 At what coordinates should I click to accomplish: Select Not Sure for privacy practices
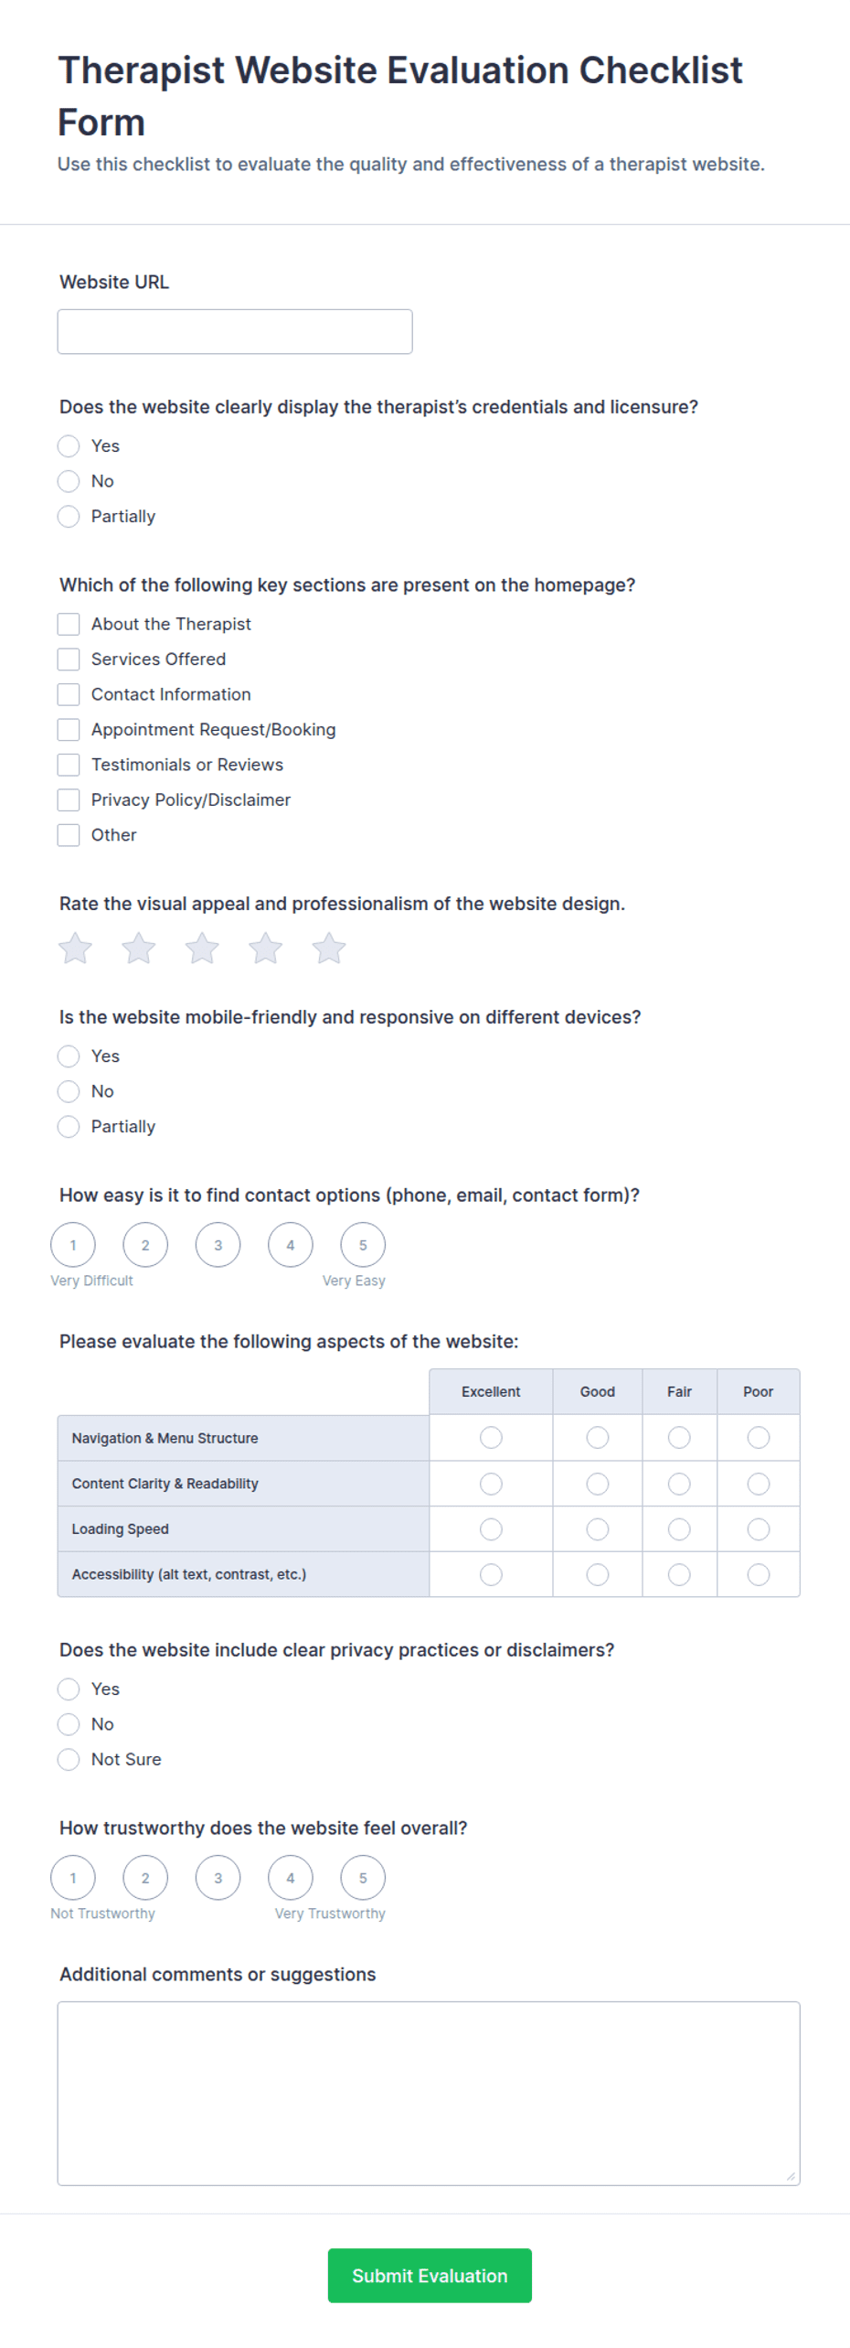tap(69, 1758)
